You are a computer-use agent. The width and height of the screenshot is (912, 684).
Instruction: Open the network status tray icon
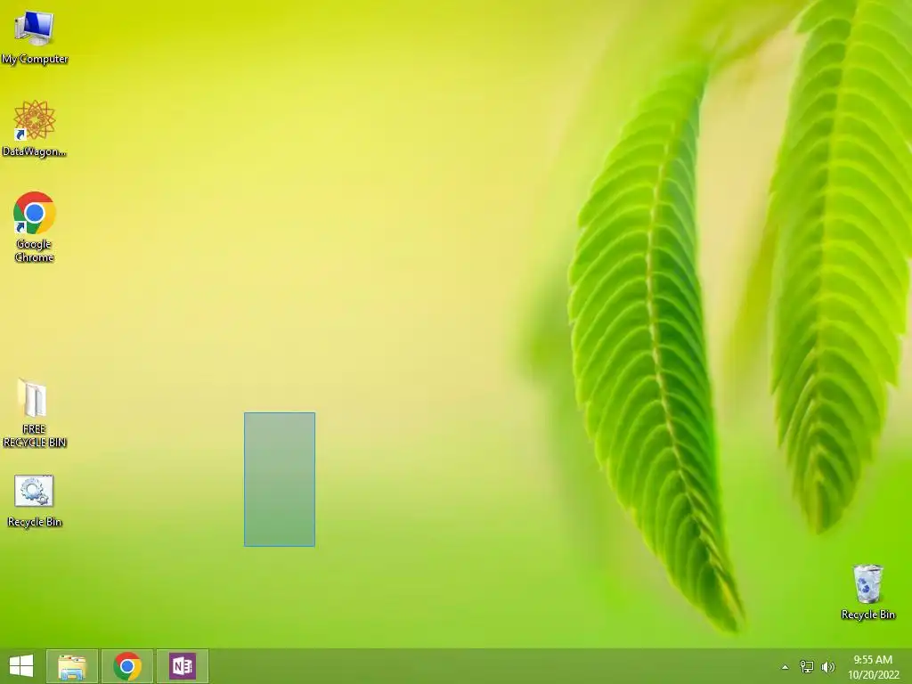807,666
